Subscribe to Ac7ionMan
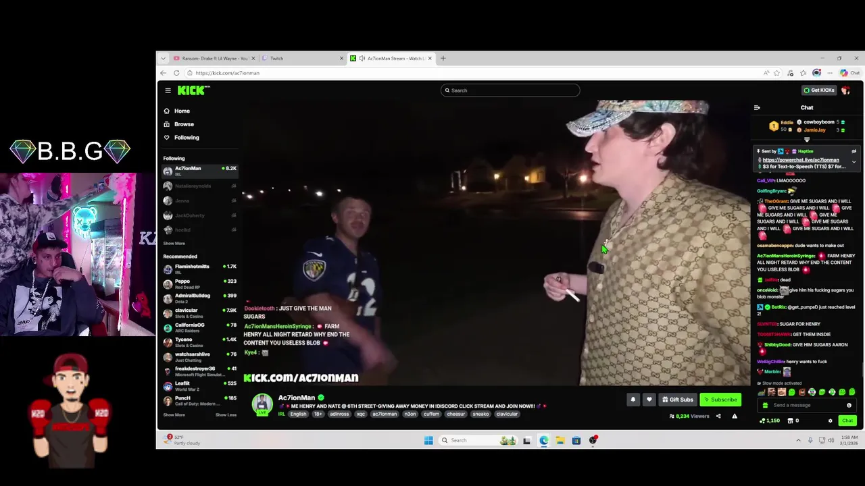The height and width of the screenshot is (486, 865). 720,400
